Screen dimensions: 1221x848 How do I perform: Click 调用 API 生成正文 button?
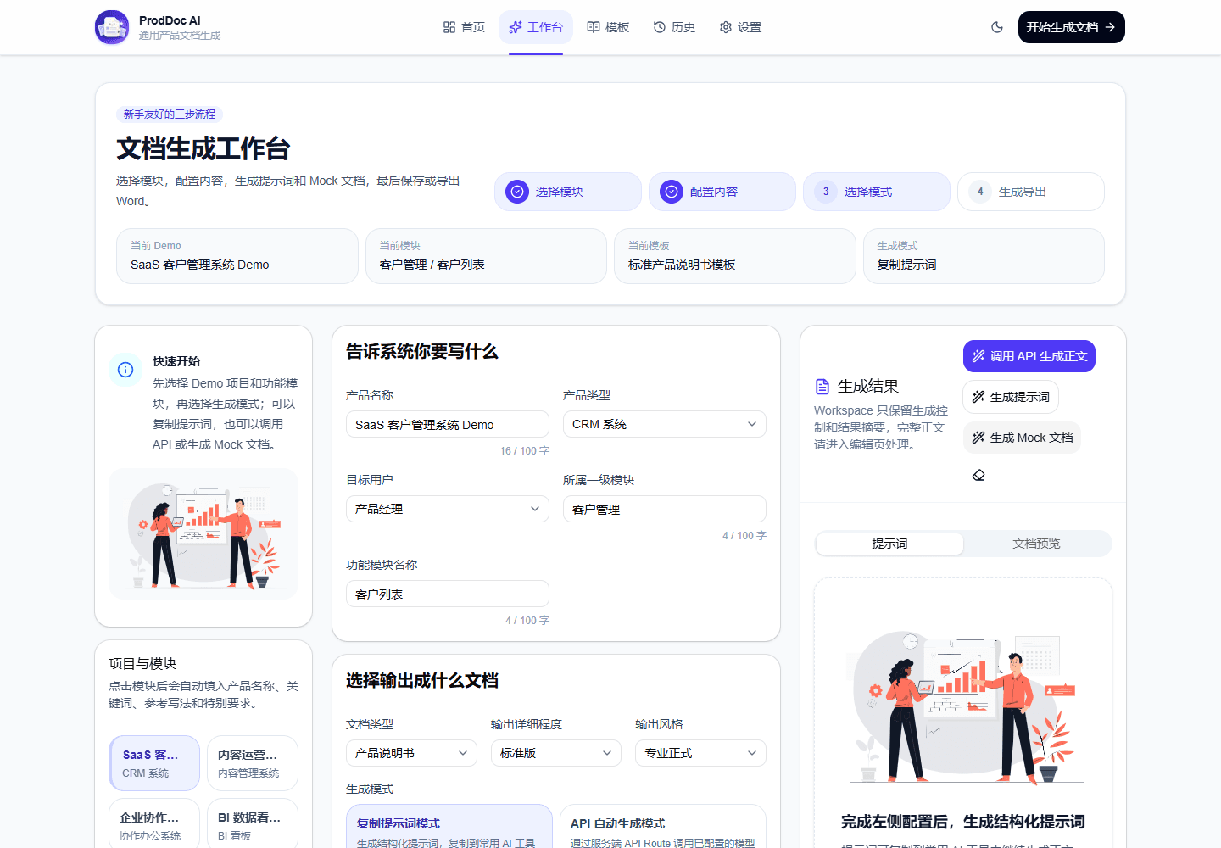click(1029, 356)
